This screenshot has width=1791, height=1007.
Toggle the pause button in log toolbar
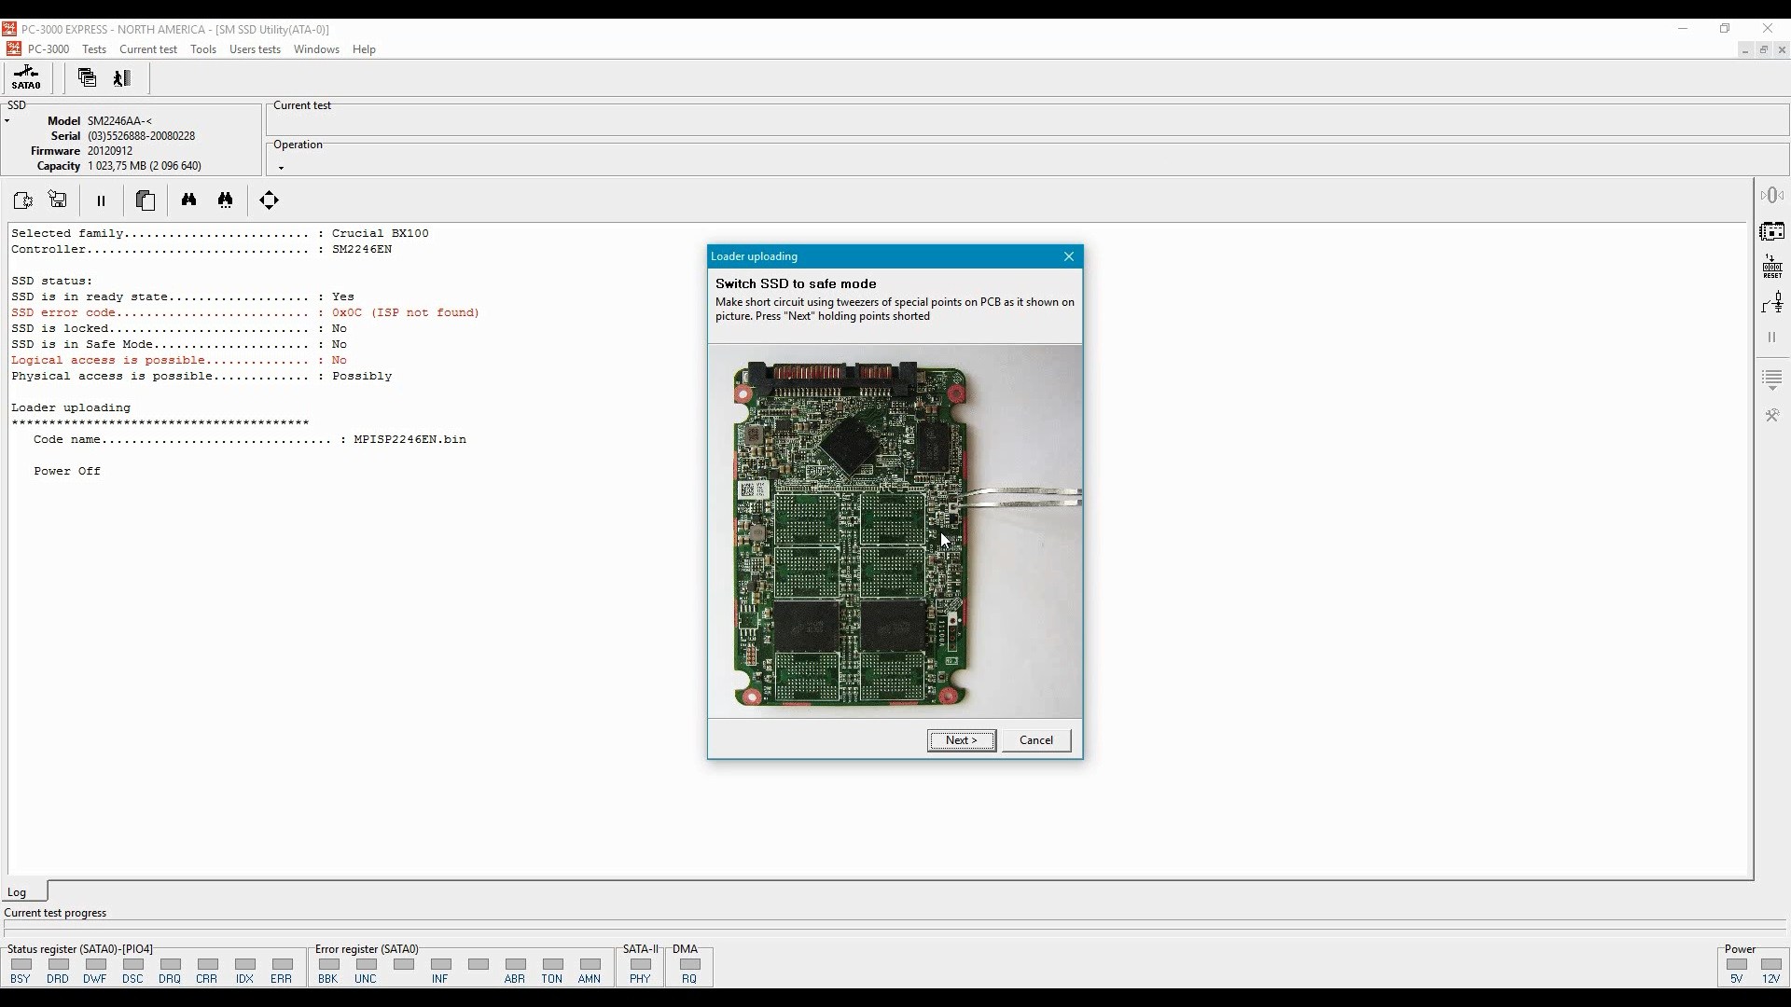pyautogui.click(x=101, y=200)
